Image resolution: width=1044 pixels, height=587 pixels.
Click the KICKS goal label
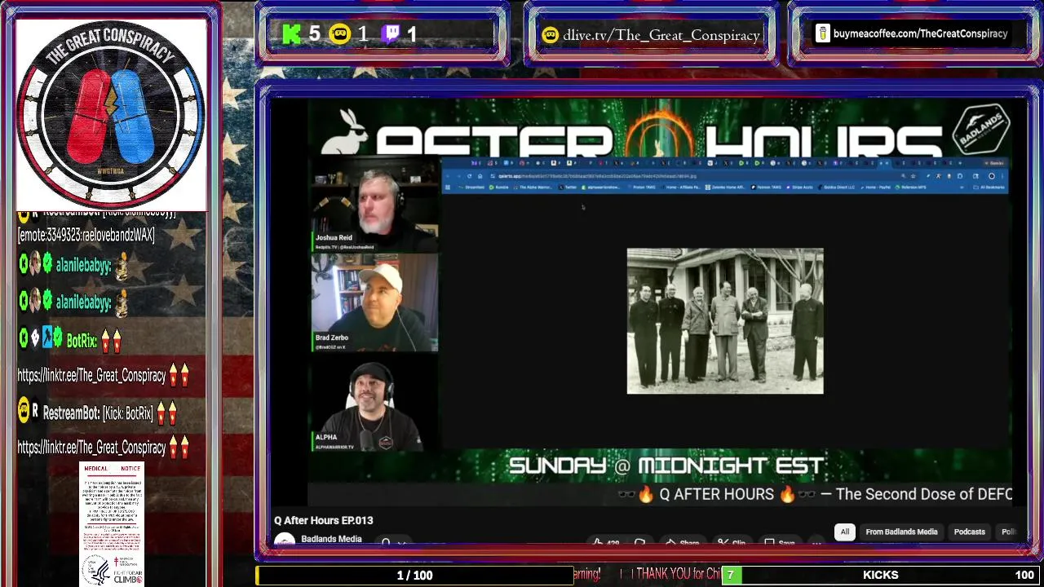pyautogui.click(x=880, y=575)
